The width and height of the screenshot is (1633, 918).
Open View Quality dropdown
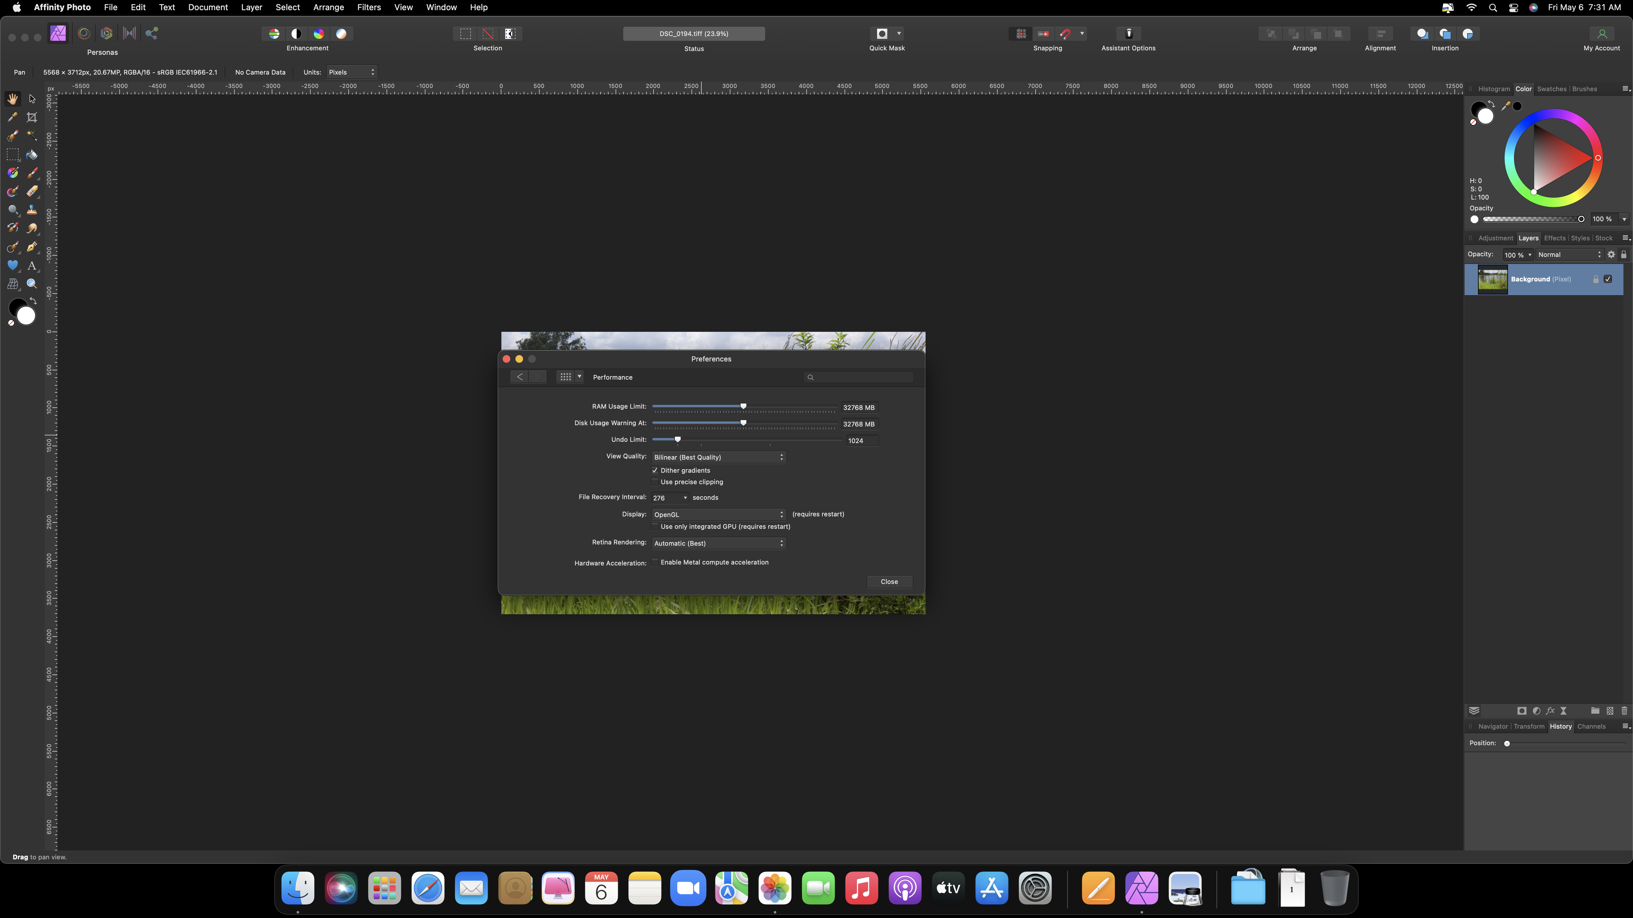719,457
